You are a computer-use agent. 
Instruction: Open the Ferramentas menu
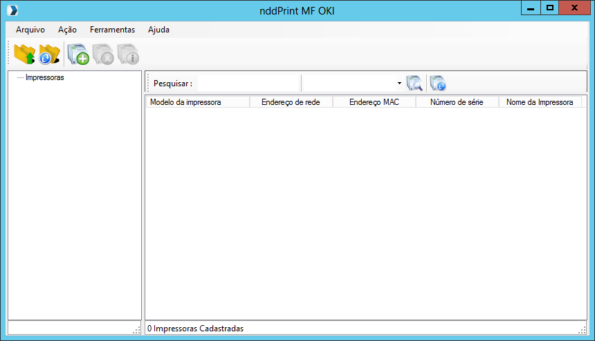pyautogui.click(x=112, y=30)
